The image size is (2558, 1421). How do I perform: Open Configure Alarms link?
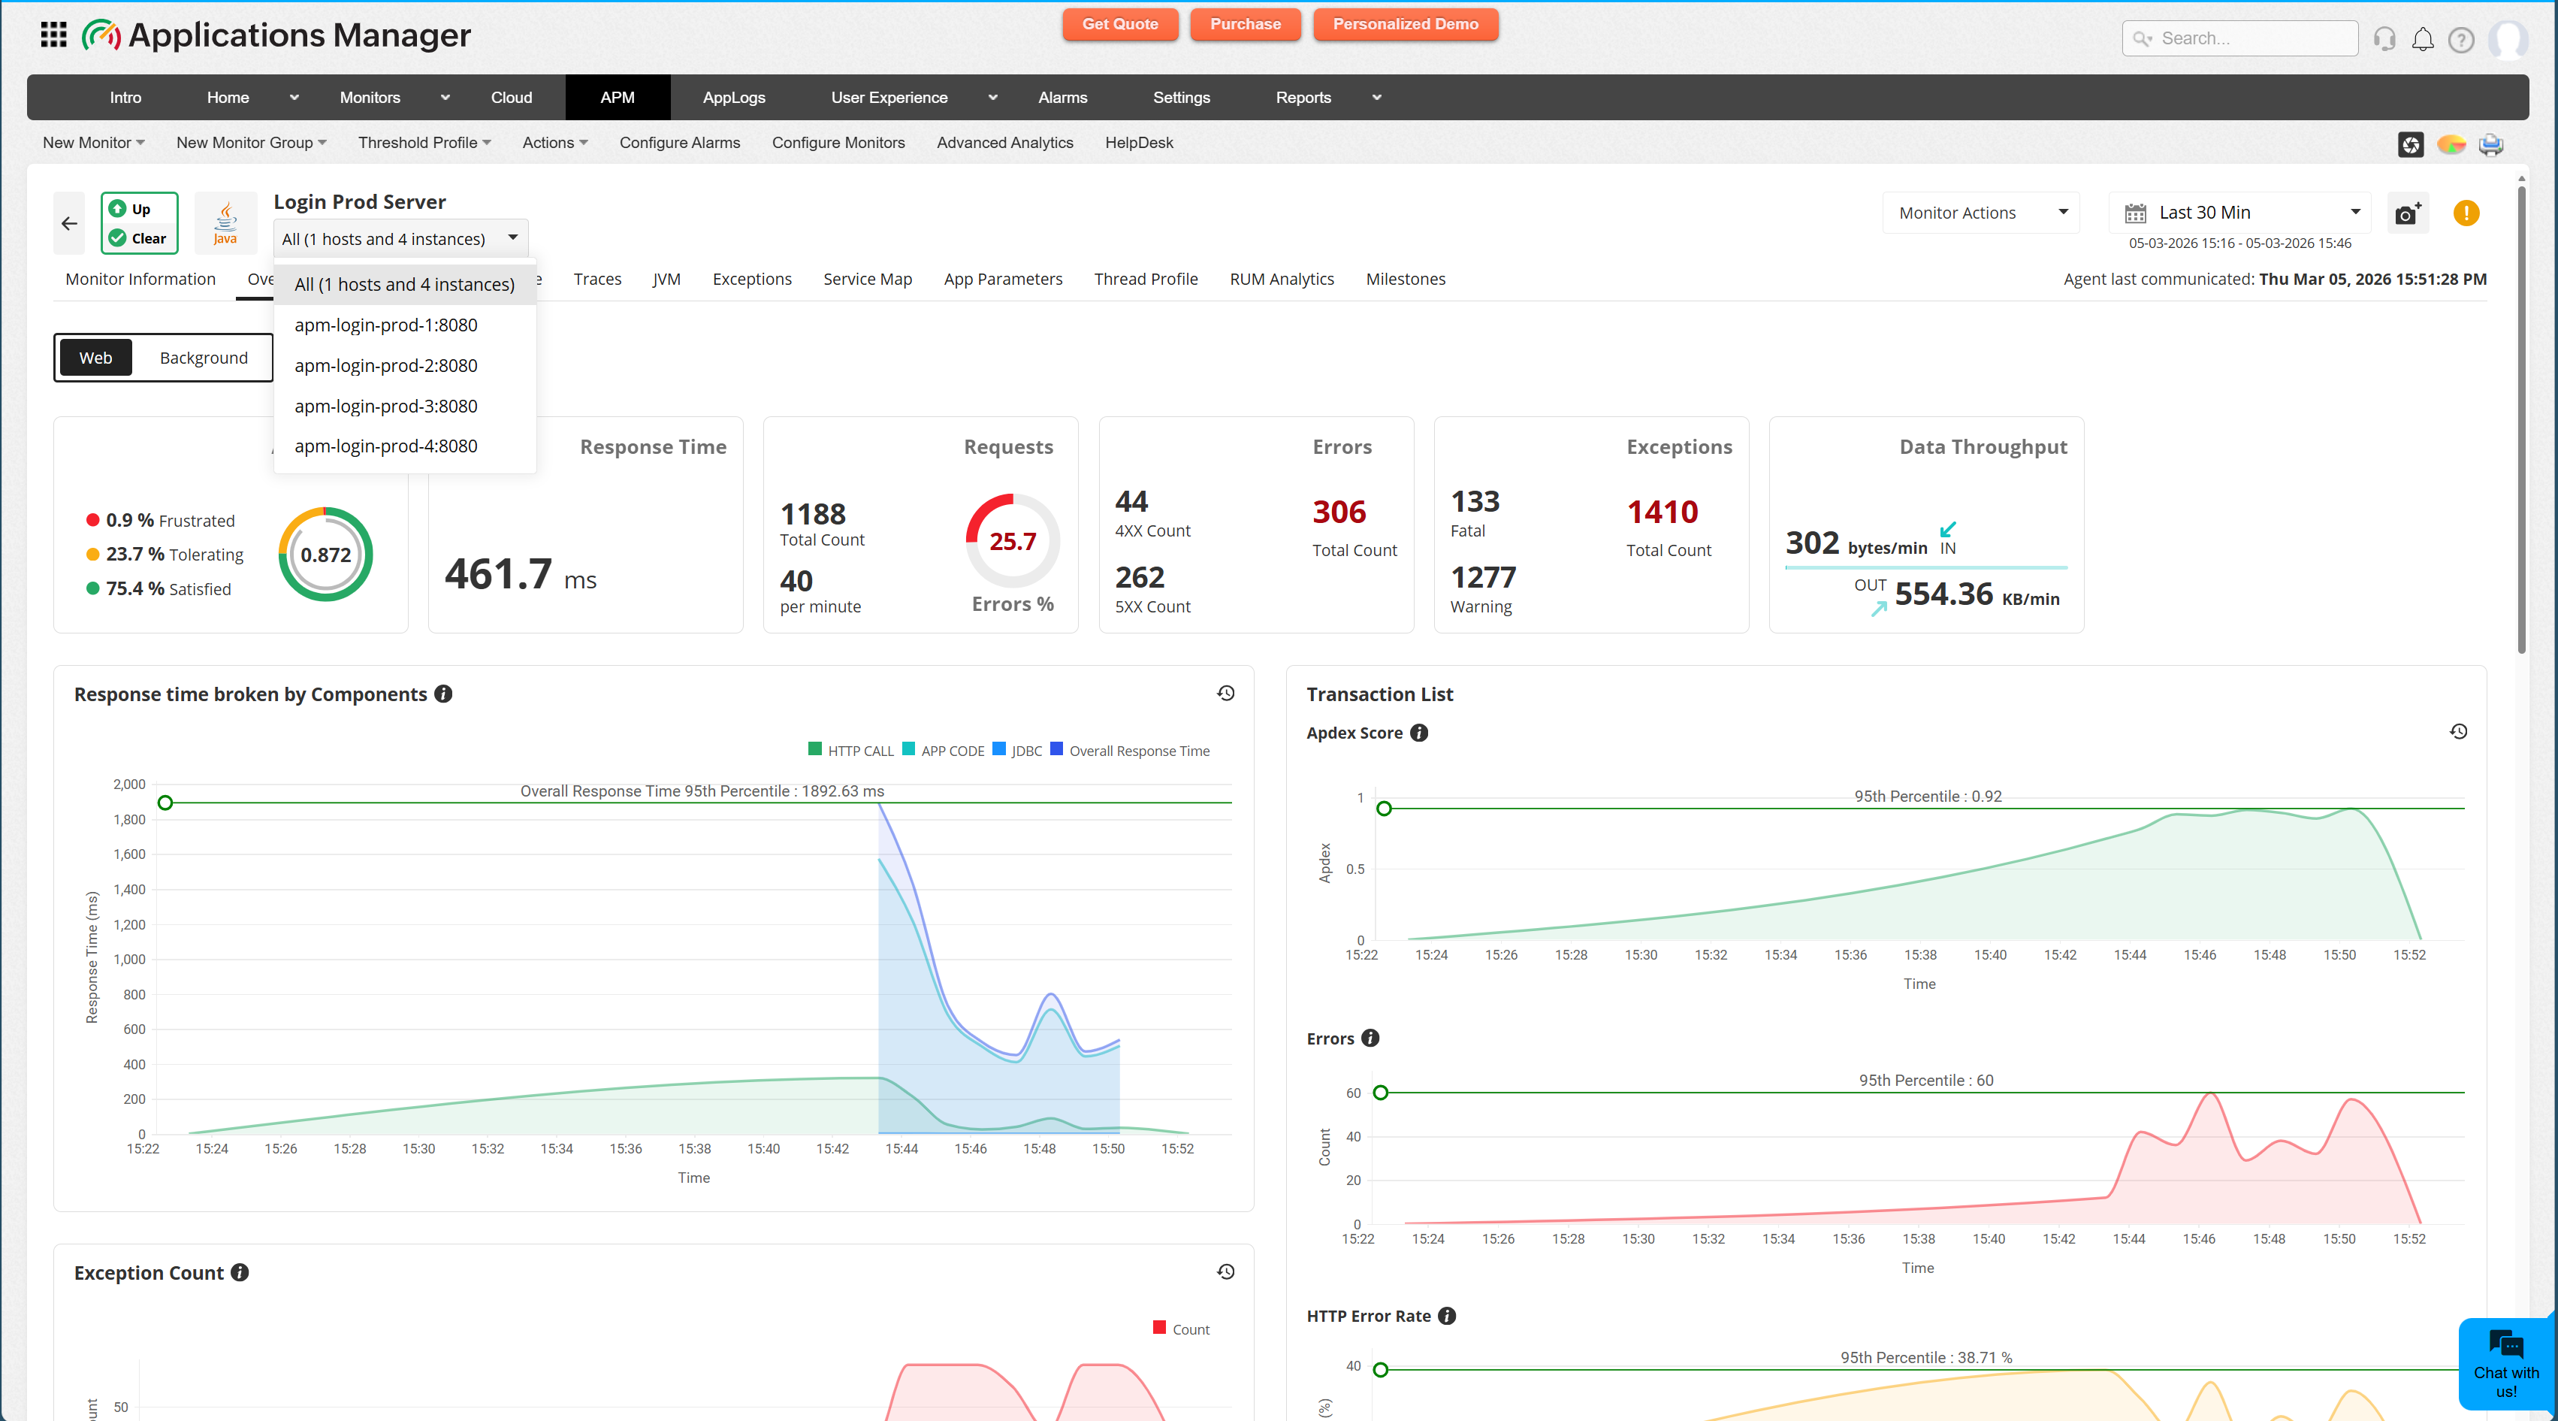point(679,143)
